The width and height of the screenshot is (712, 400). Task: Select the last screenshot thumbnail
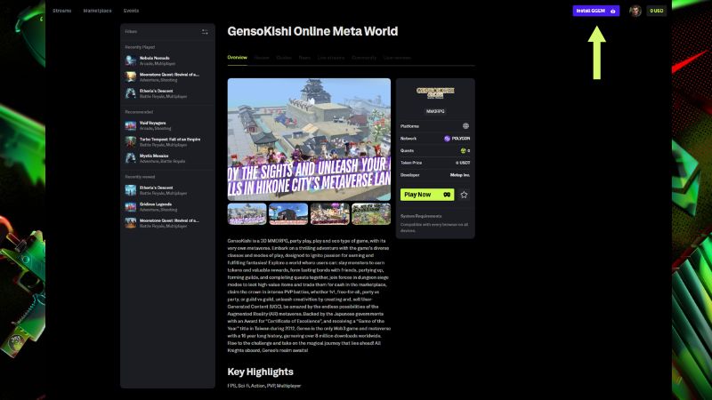370,213
